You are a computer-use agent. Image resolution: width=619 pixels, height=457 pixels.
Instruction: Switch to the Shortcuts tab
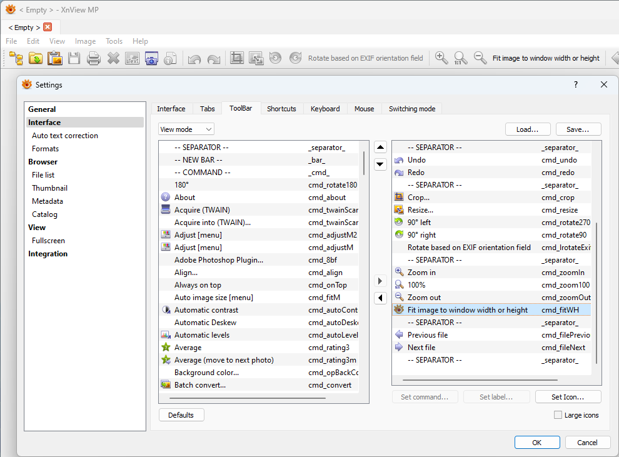[x=281, y=109]
